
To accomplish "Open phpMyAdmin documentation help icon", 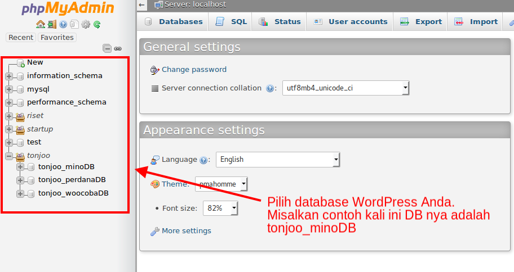I will [x=63, y=24].
